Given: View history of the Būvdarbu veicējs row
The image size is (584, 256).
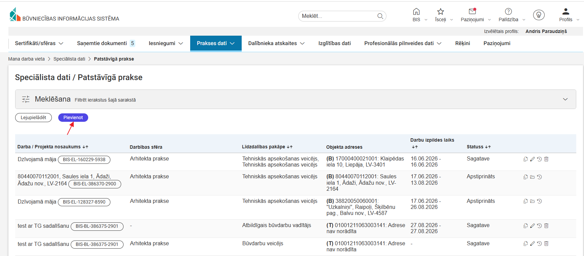Looking at the screenshot, I should point(539,244).
